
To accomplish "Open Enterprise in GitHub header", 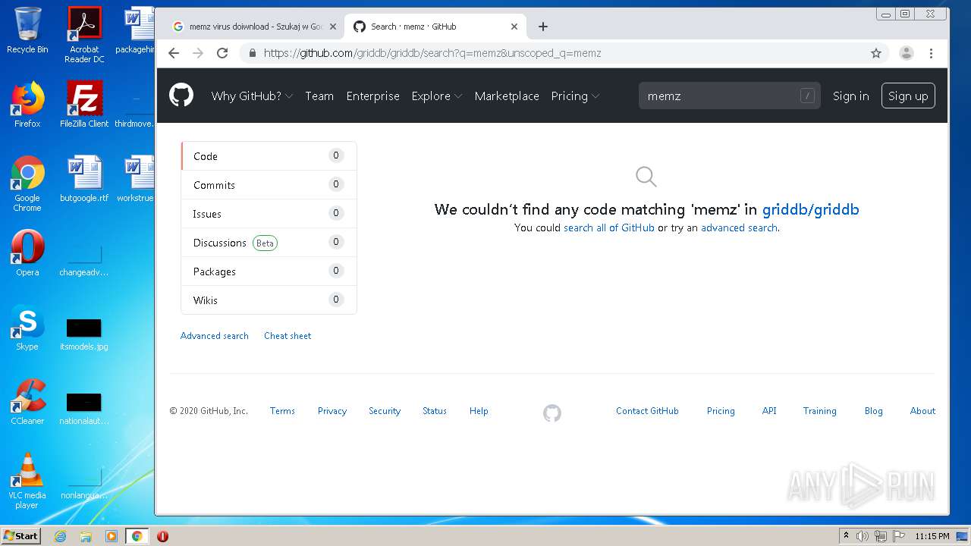I will pyautogui.click(x=372, y=96).
